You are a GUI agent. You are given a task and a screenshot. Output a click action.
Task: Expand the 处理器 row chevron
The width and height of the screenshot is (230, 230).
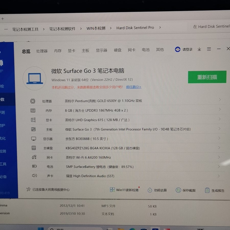[x=220, y=100]
